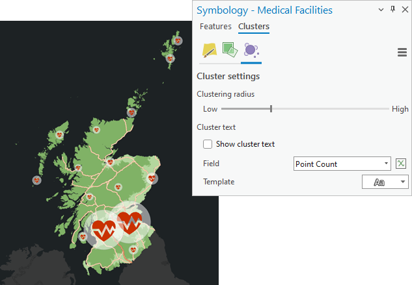Open the primary symbology tab (pencil icon)
Screen dimensions: 412x285
[x=209, y=50]
